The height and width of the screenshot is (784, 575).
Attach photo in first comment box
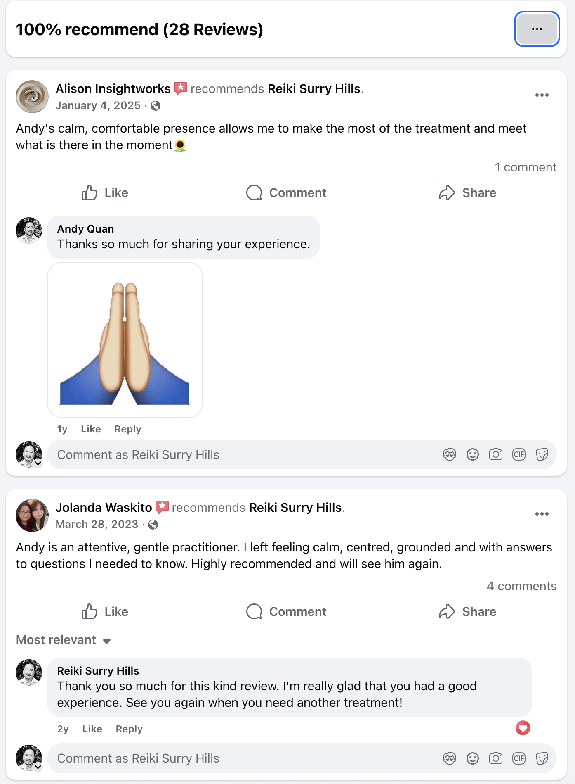point(495,455)
